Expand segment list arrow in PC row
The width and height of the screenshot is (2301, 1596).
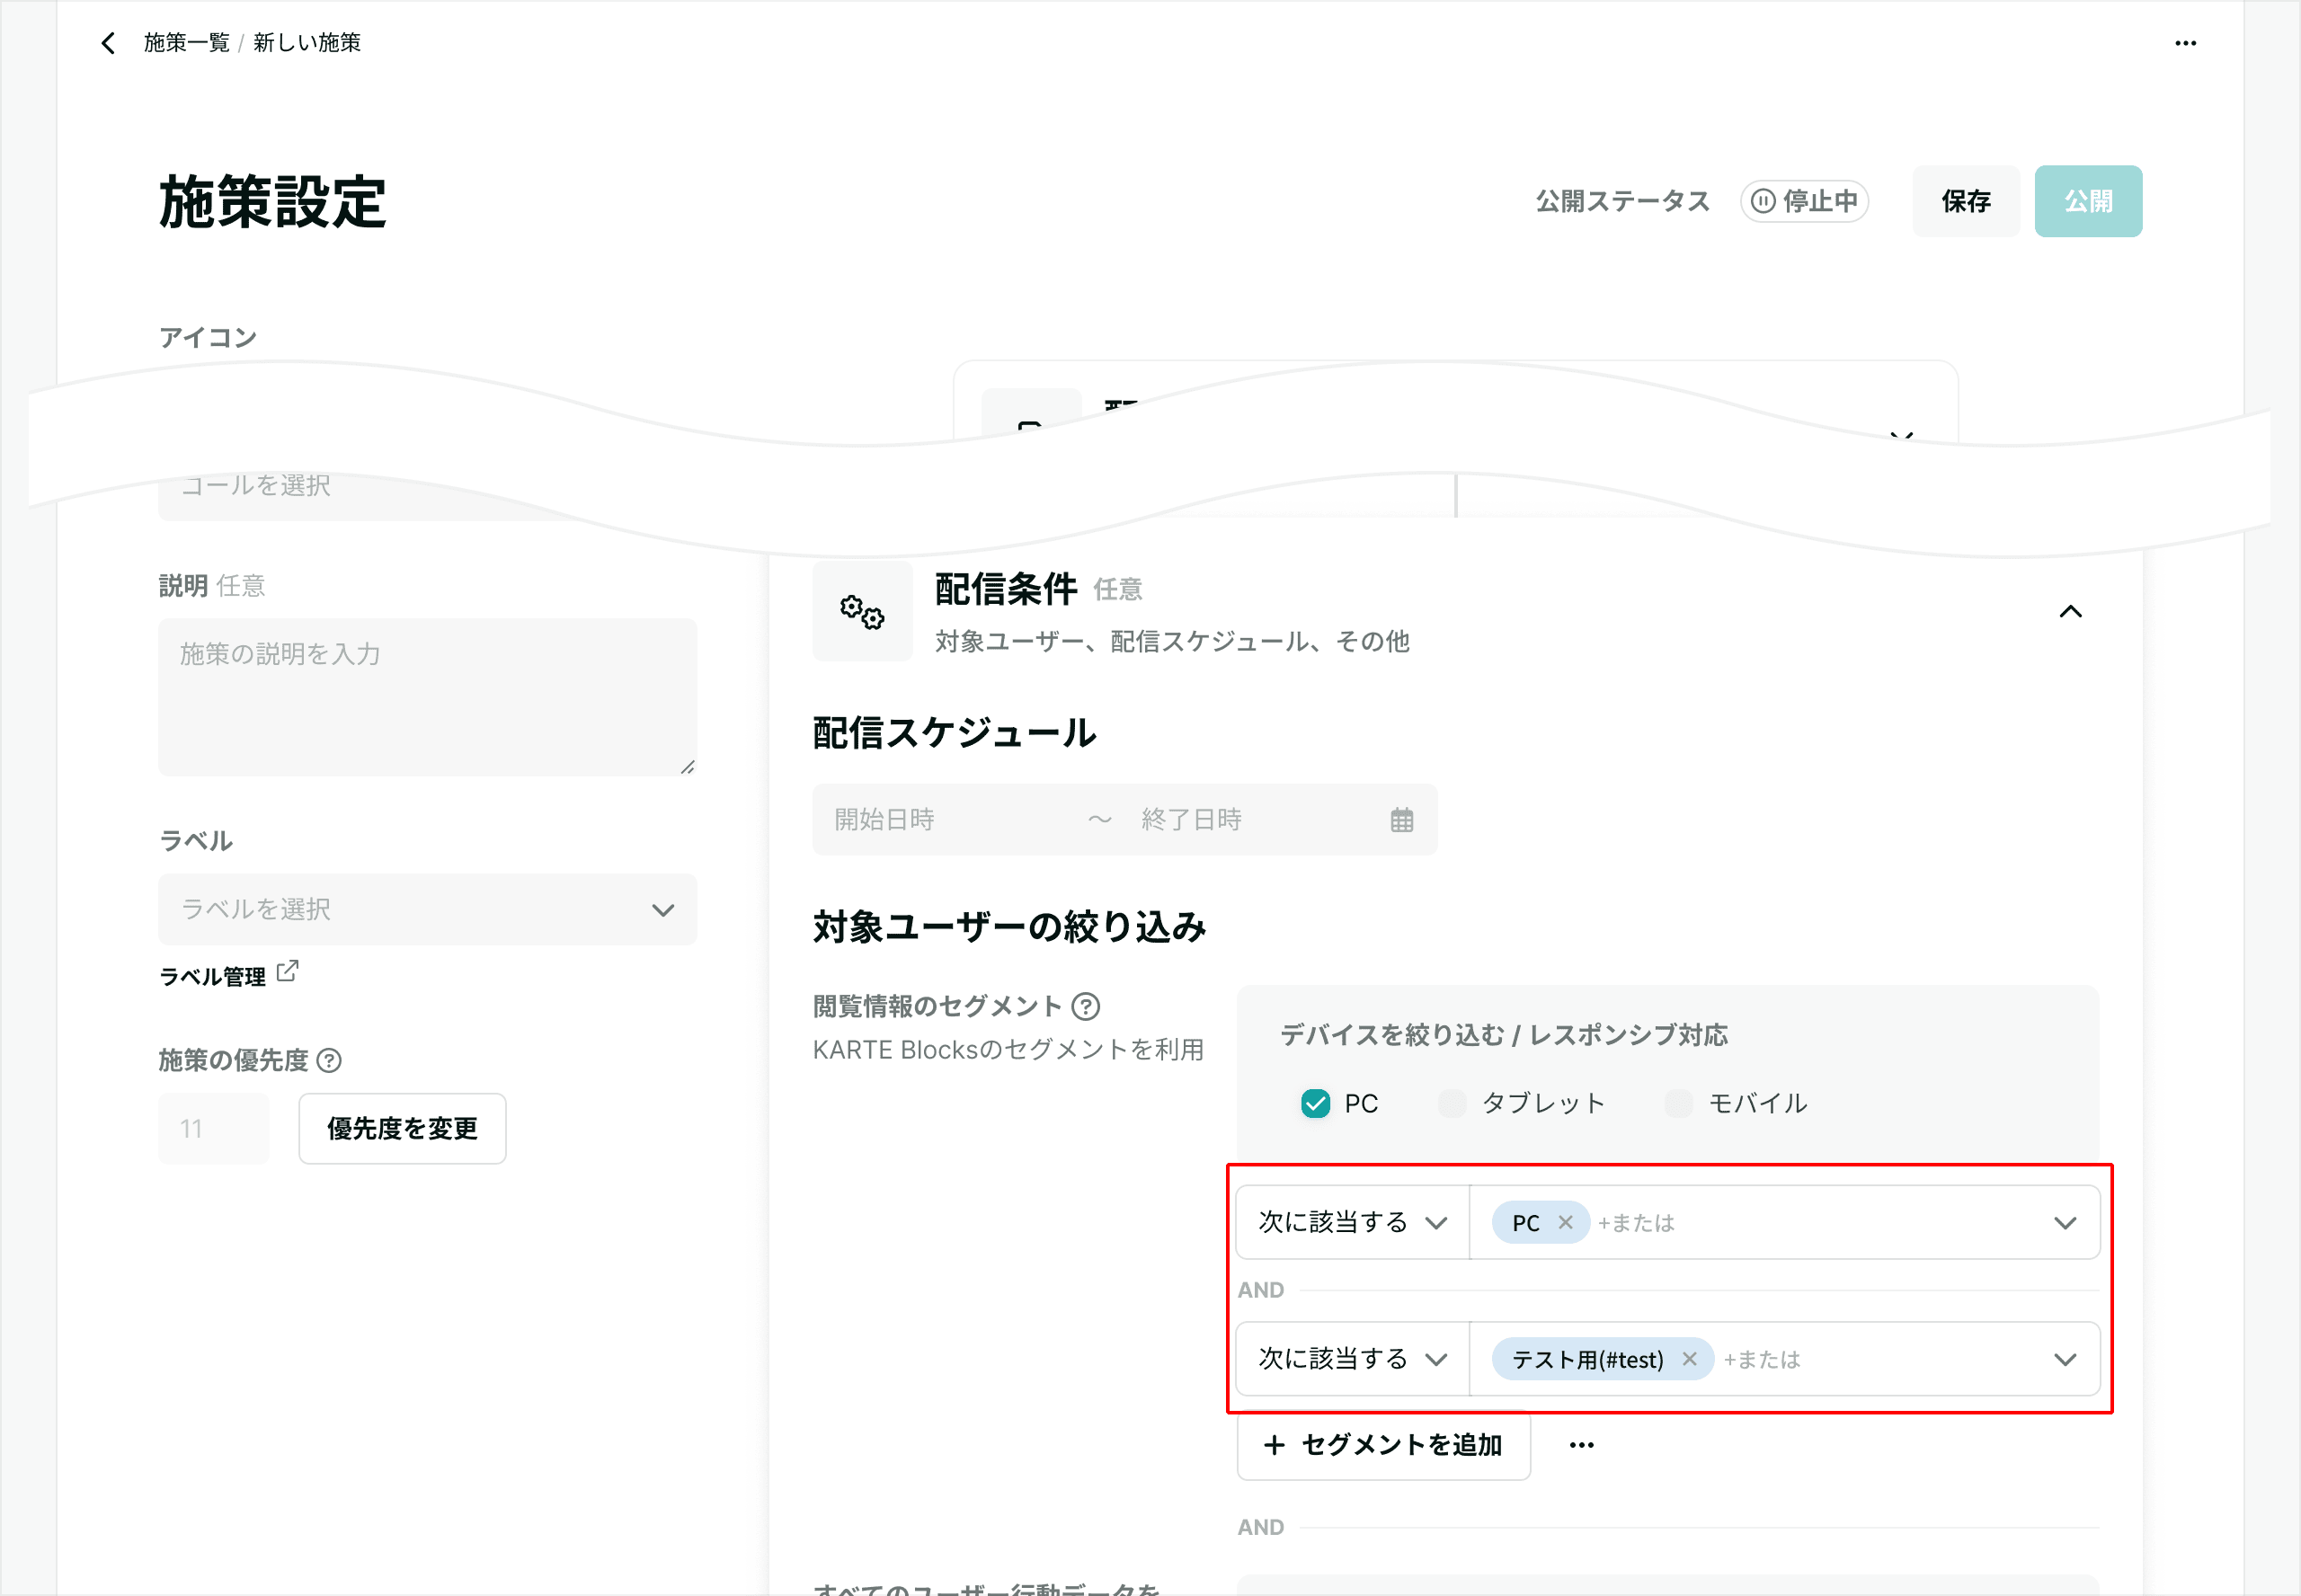pos(2064,1222)
